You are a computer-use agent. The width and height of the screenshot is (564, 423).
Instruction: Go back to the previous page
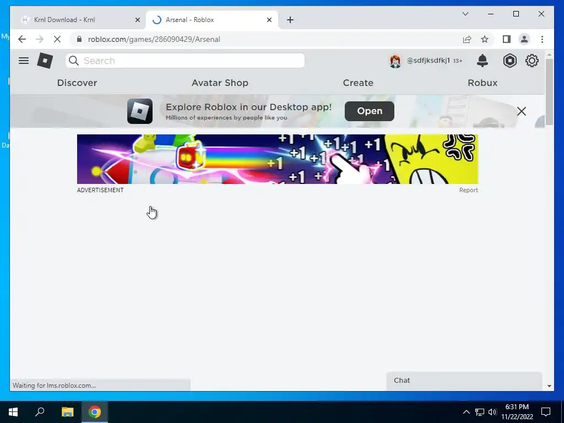(22, 39)
